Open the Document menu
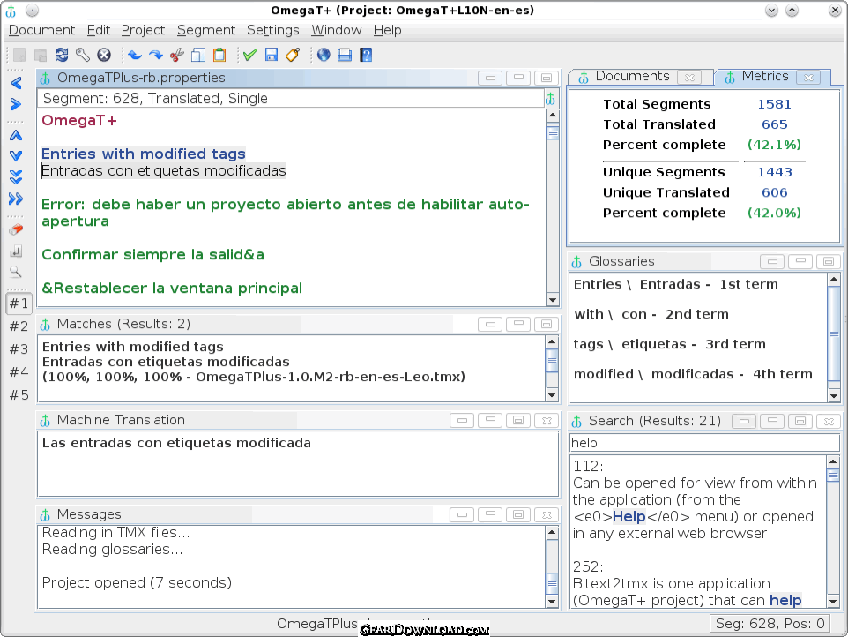848x637 pixels. click(x=41, y=30)
